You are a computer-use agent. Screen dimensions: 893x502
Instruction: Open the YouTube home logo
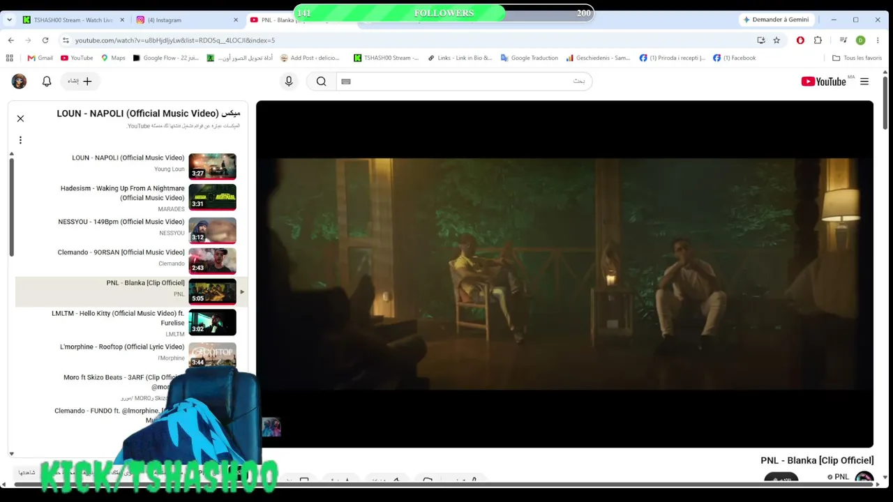click(x=823, y=82)
